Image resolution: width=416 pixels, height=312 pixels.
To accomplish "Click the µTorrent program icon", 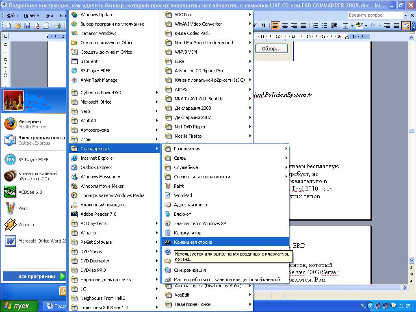I will coord(74,61).
